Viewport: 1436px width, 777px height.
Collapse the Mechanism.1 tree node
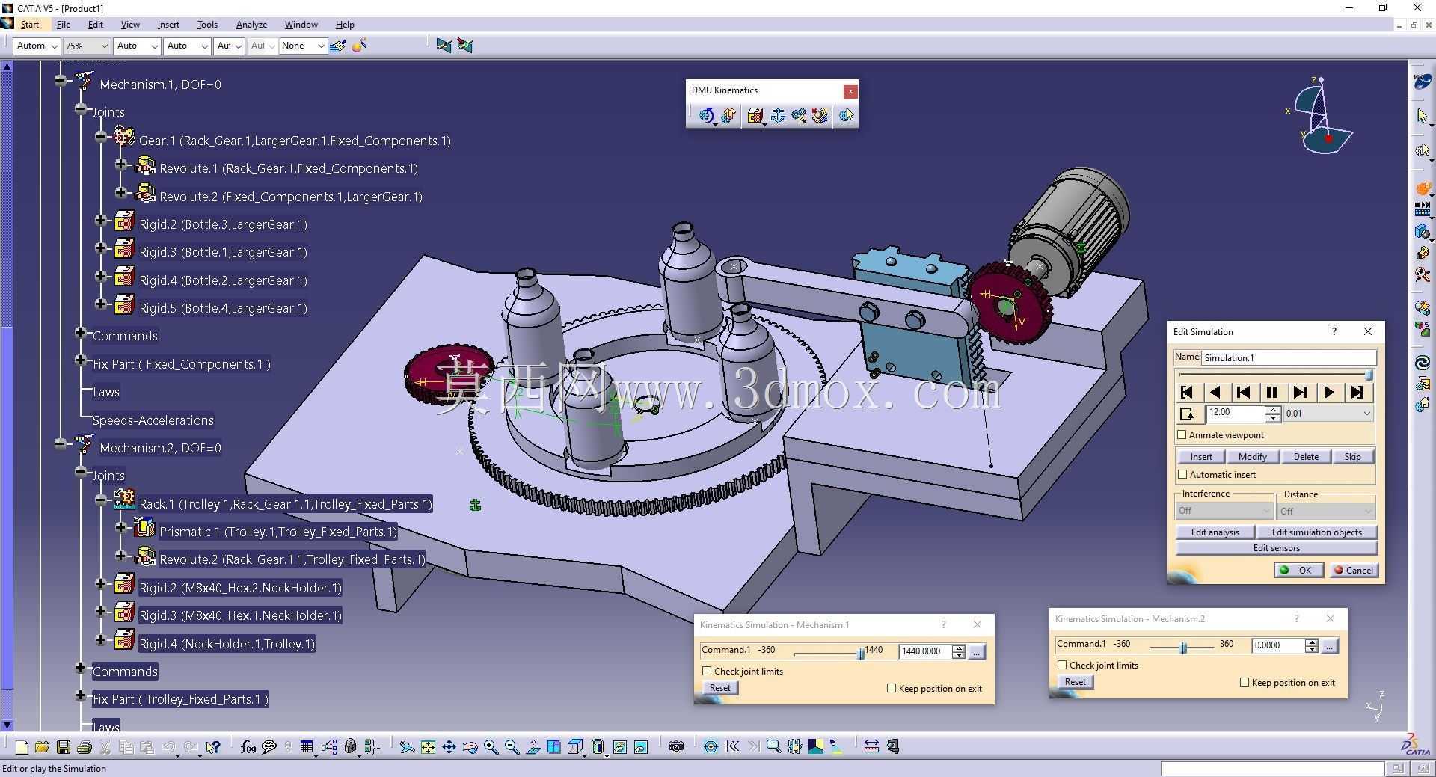pyautogui.click(x=61, y=81)
